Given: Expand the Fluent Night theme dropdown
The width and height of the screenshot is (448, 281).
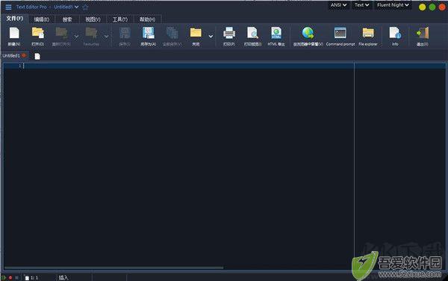Looking at the screenshot, I should [x=407, y=5].
